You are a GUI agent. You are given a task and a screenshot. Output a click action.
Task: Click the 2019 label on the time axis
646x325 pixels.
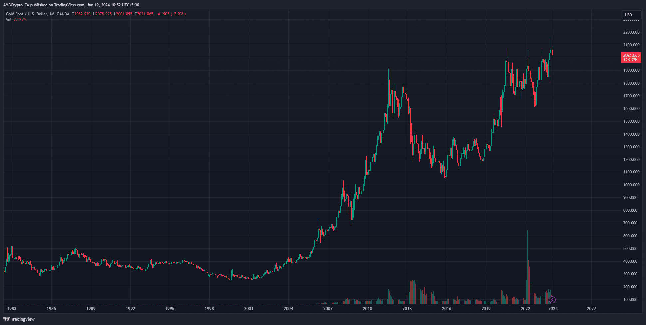click(x=486, y=309)
